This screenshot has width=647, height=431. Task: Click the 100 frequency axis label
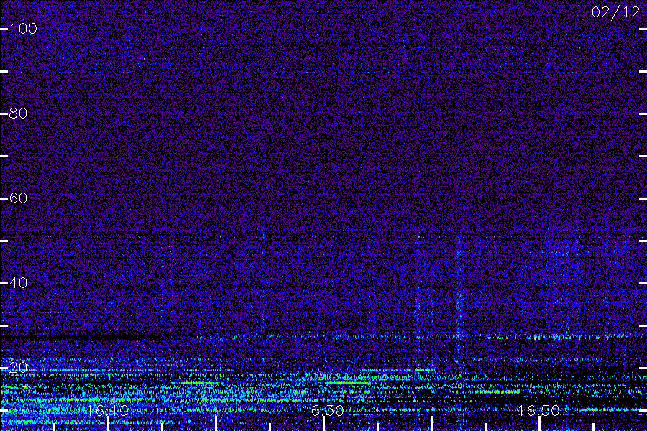(23, 29)
